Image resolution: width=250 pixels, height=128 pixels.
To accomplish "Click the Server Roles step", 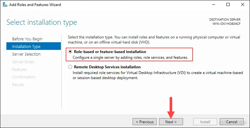I will pyautogui.click(x=23, y=62).
